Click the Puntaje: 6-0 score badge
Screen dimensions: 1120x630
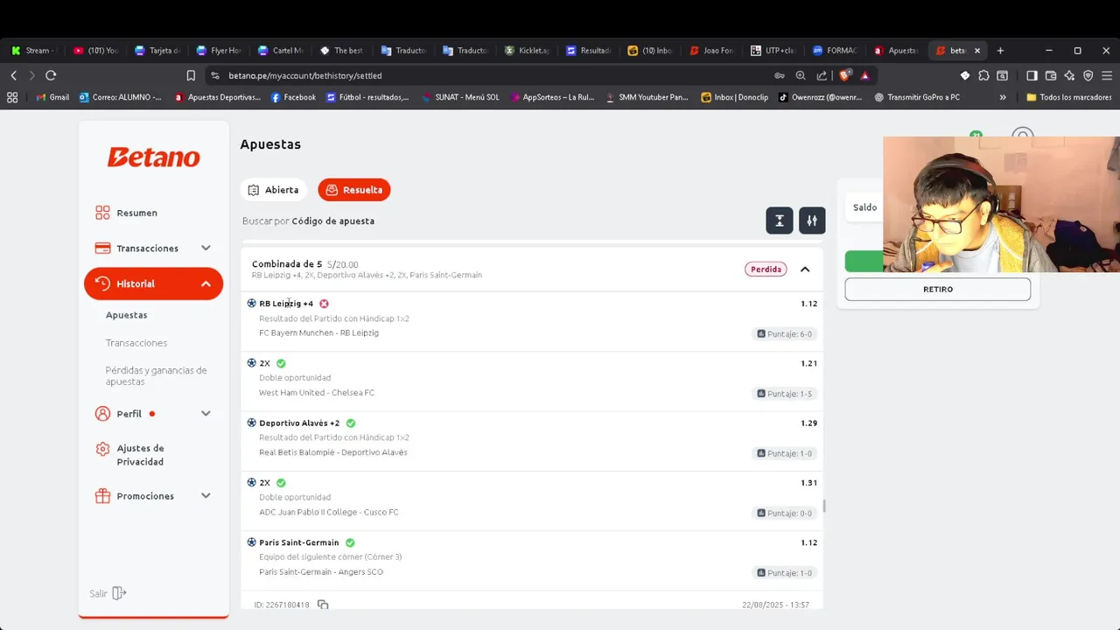785,334
